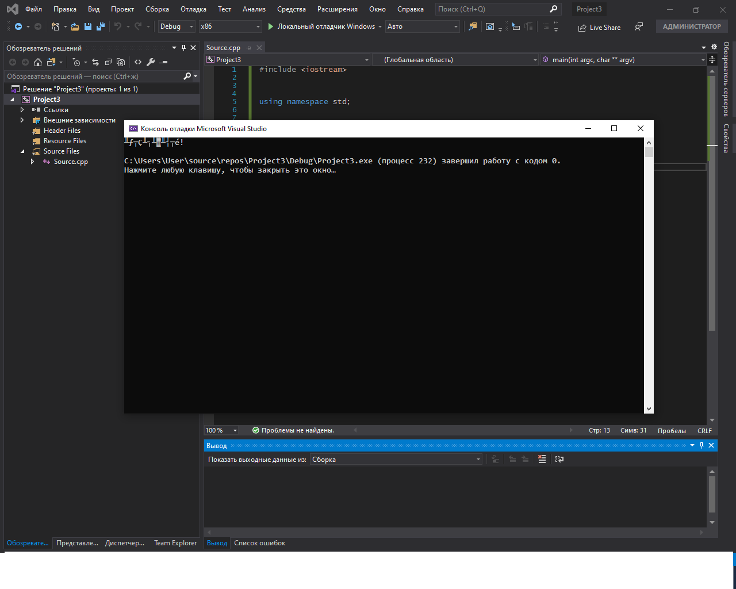Open the 100 % zoom dropdown
Screen dimensions: 736x589
click(221, 430)
